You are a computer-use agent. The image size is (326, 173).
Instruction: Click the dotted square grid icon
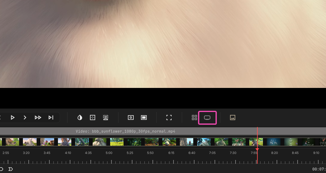[x=93, y=117]
